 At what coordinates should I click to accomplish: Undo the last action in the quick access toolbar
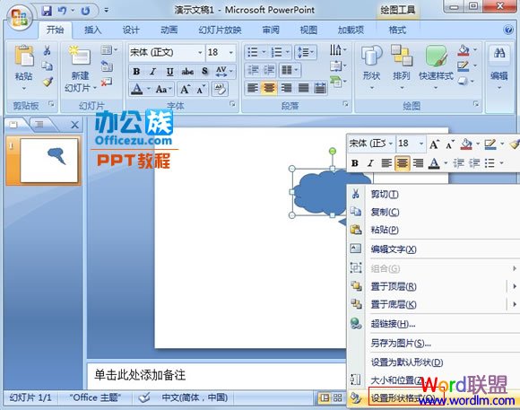coord(62,11)
